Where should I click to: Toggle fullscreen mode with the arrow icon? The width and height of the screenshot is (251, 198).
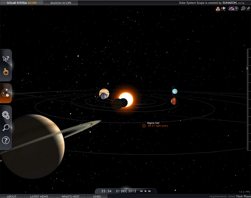249,8
